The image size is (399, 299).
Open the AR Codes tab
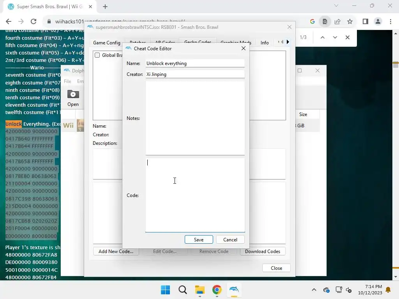click(165, 42)
